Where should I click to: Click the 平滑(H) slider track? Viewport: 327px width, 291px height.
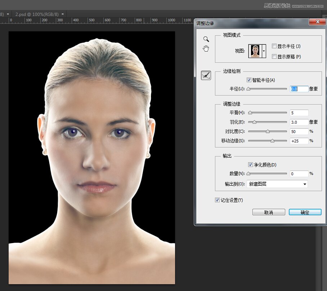pos(267,113)
